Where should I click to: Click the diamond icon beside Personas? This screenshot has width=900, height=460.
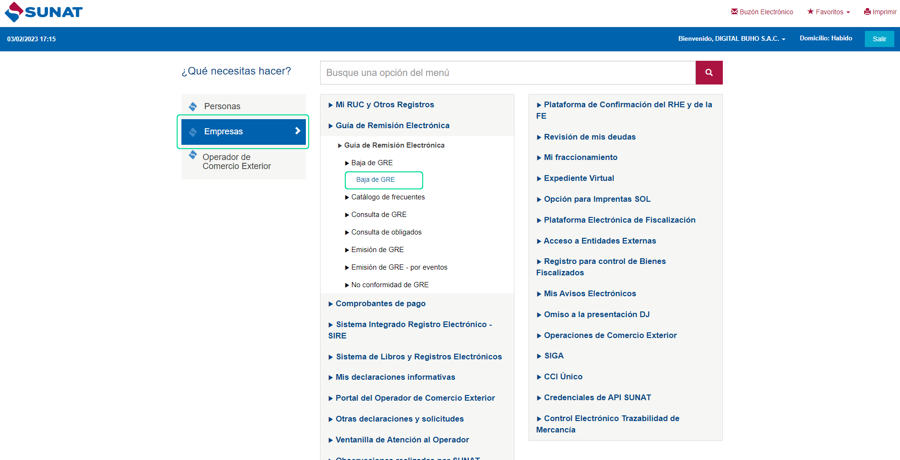(x=193, y=106)
